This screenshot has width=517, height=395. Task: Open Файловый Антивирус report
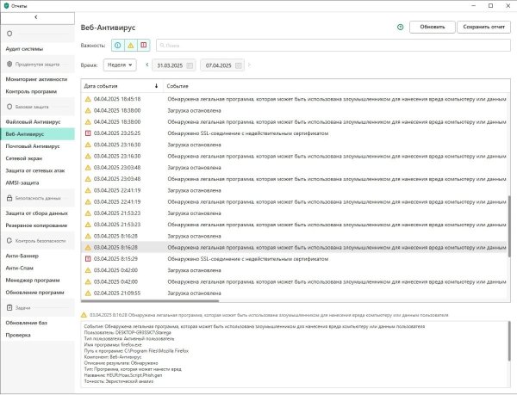coord(33,122)
